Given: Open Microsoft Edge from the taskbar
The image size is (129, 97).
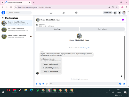Looking at the screenshot, I should click(x=31, y=90).
